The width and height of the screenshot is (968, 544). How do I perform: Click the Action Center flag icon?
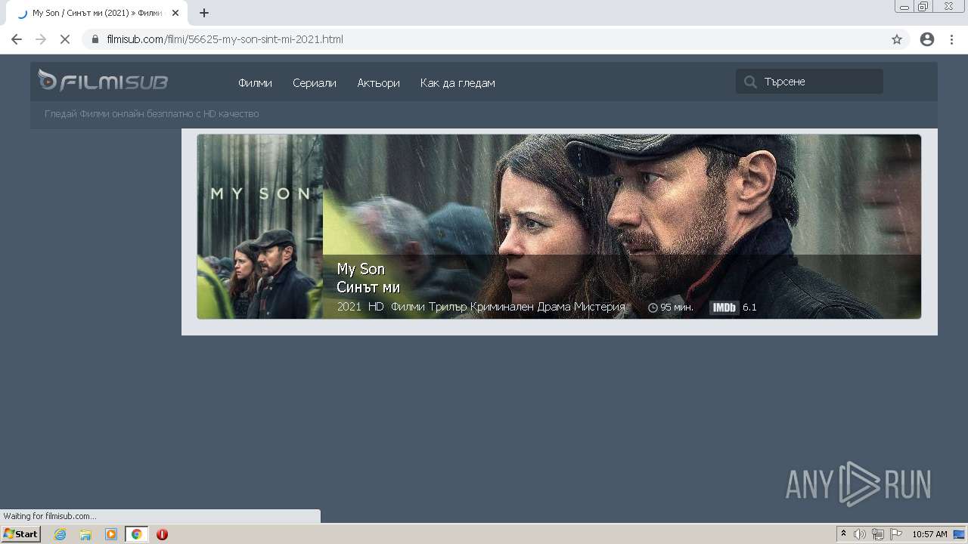(x=896, y=534)
